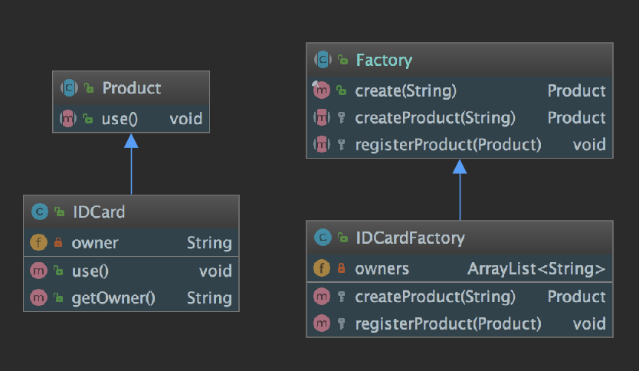
Task: Click the public icon beside IDCard use()
Action: click(59, 271)
